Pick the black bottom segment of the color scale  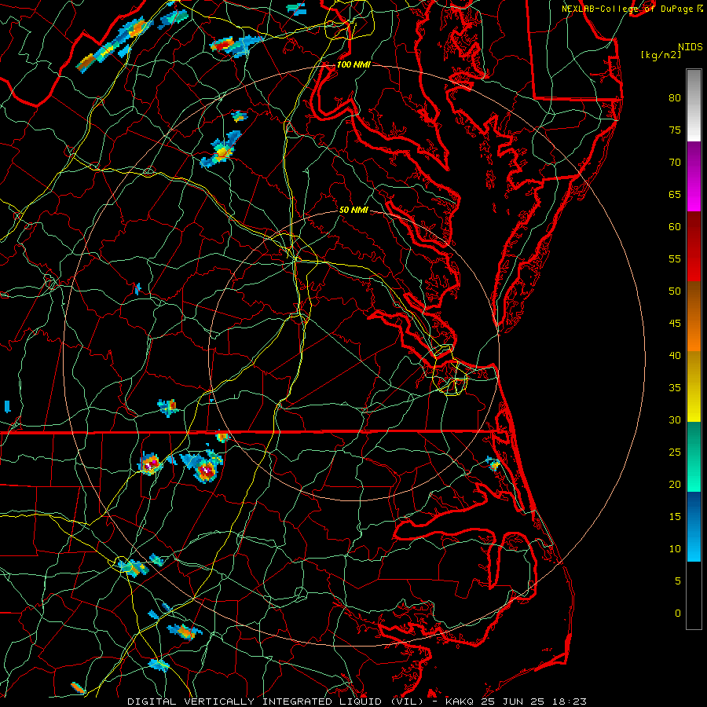(694, 595)
